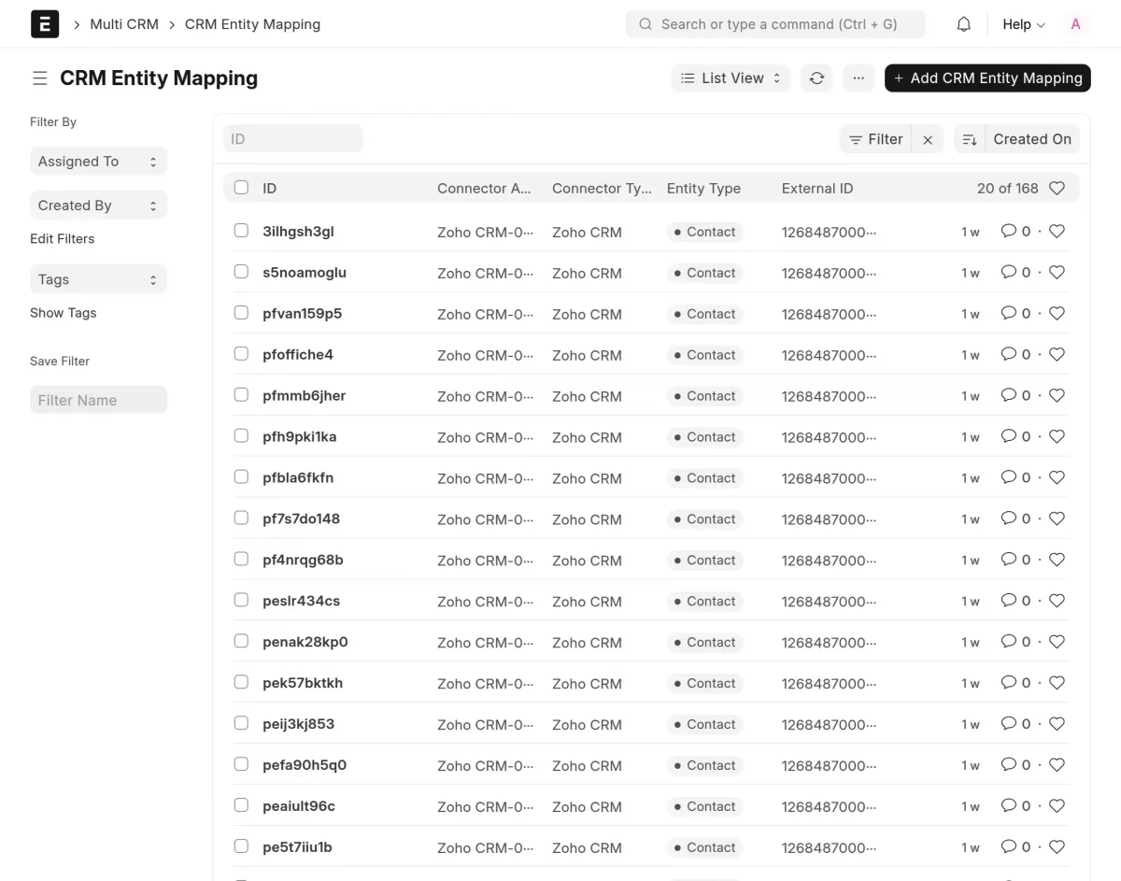Like the pfmmb6jher row heart
Image resolution: width=1121 pixels, height=881 pixels.
(1057, 396)
